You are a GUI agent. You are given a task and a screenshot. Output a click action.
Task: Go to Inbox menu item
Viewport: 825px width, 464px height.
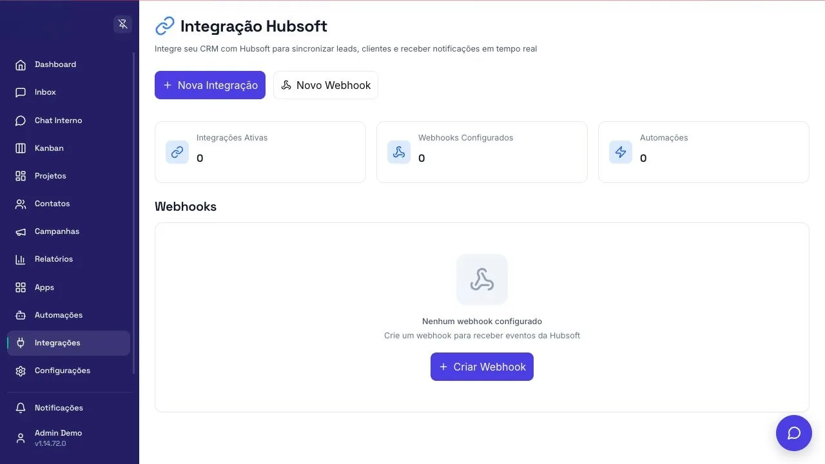(68, 92)
